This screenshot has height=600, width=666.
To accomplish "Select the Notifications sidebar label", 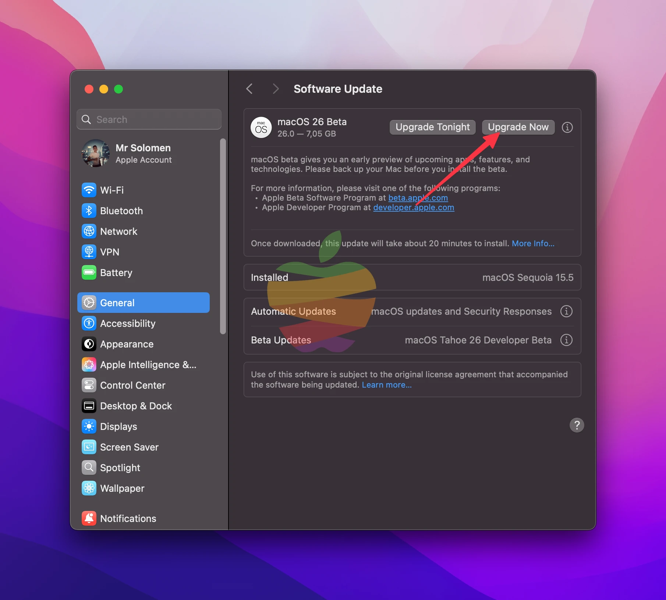I will tap(128, 519).
